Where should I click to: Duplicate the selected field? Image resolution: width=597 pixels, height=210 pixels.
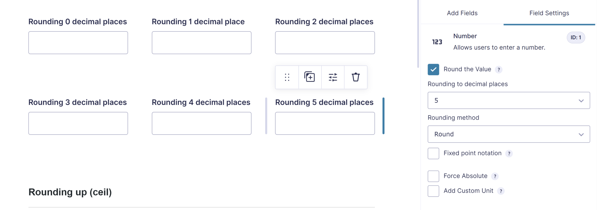[x=310, y=77]
